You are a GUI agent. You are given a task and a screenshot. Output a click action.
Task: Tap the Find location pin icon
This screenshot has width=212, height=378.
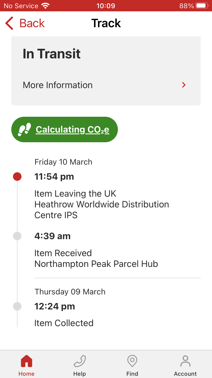[132, 361]
